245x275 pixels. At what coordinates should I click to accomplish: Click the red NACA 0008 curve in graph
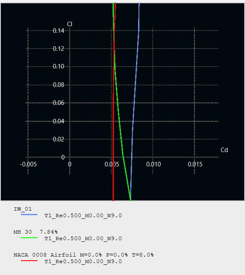click(x=113, y=140)
